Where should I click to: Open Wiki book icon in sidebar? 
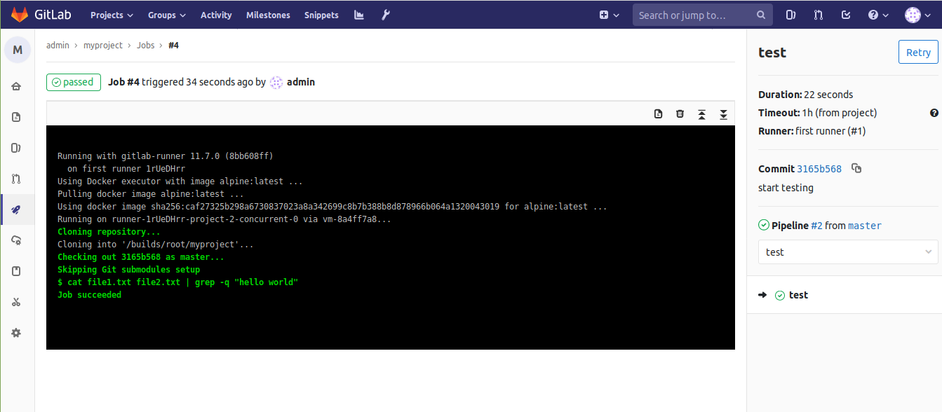(x=16, y=271)
